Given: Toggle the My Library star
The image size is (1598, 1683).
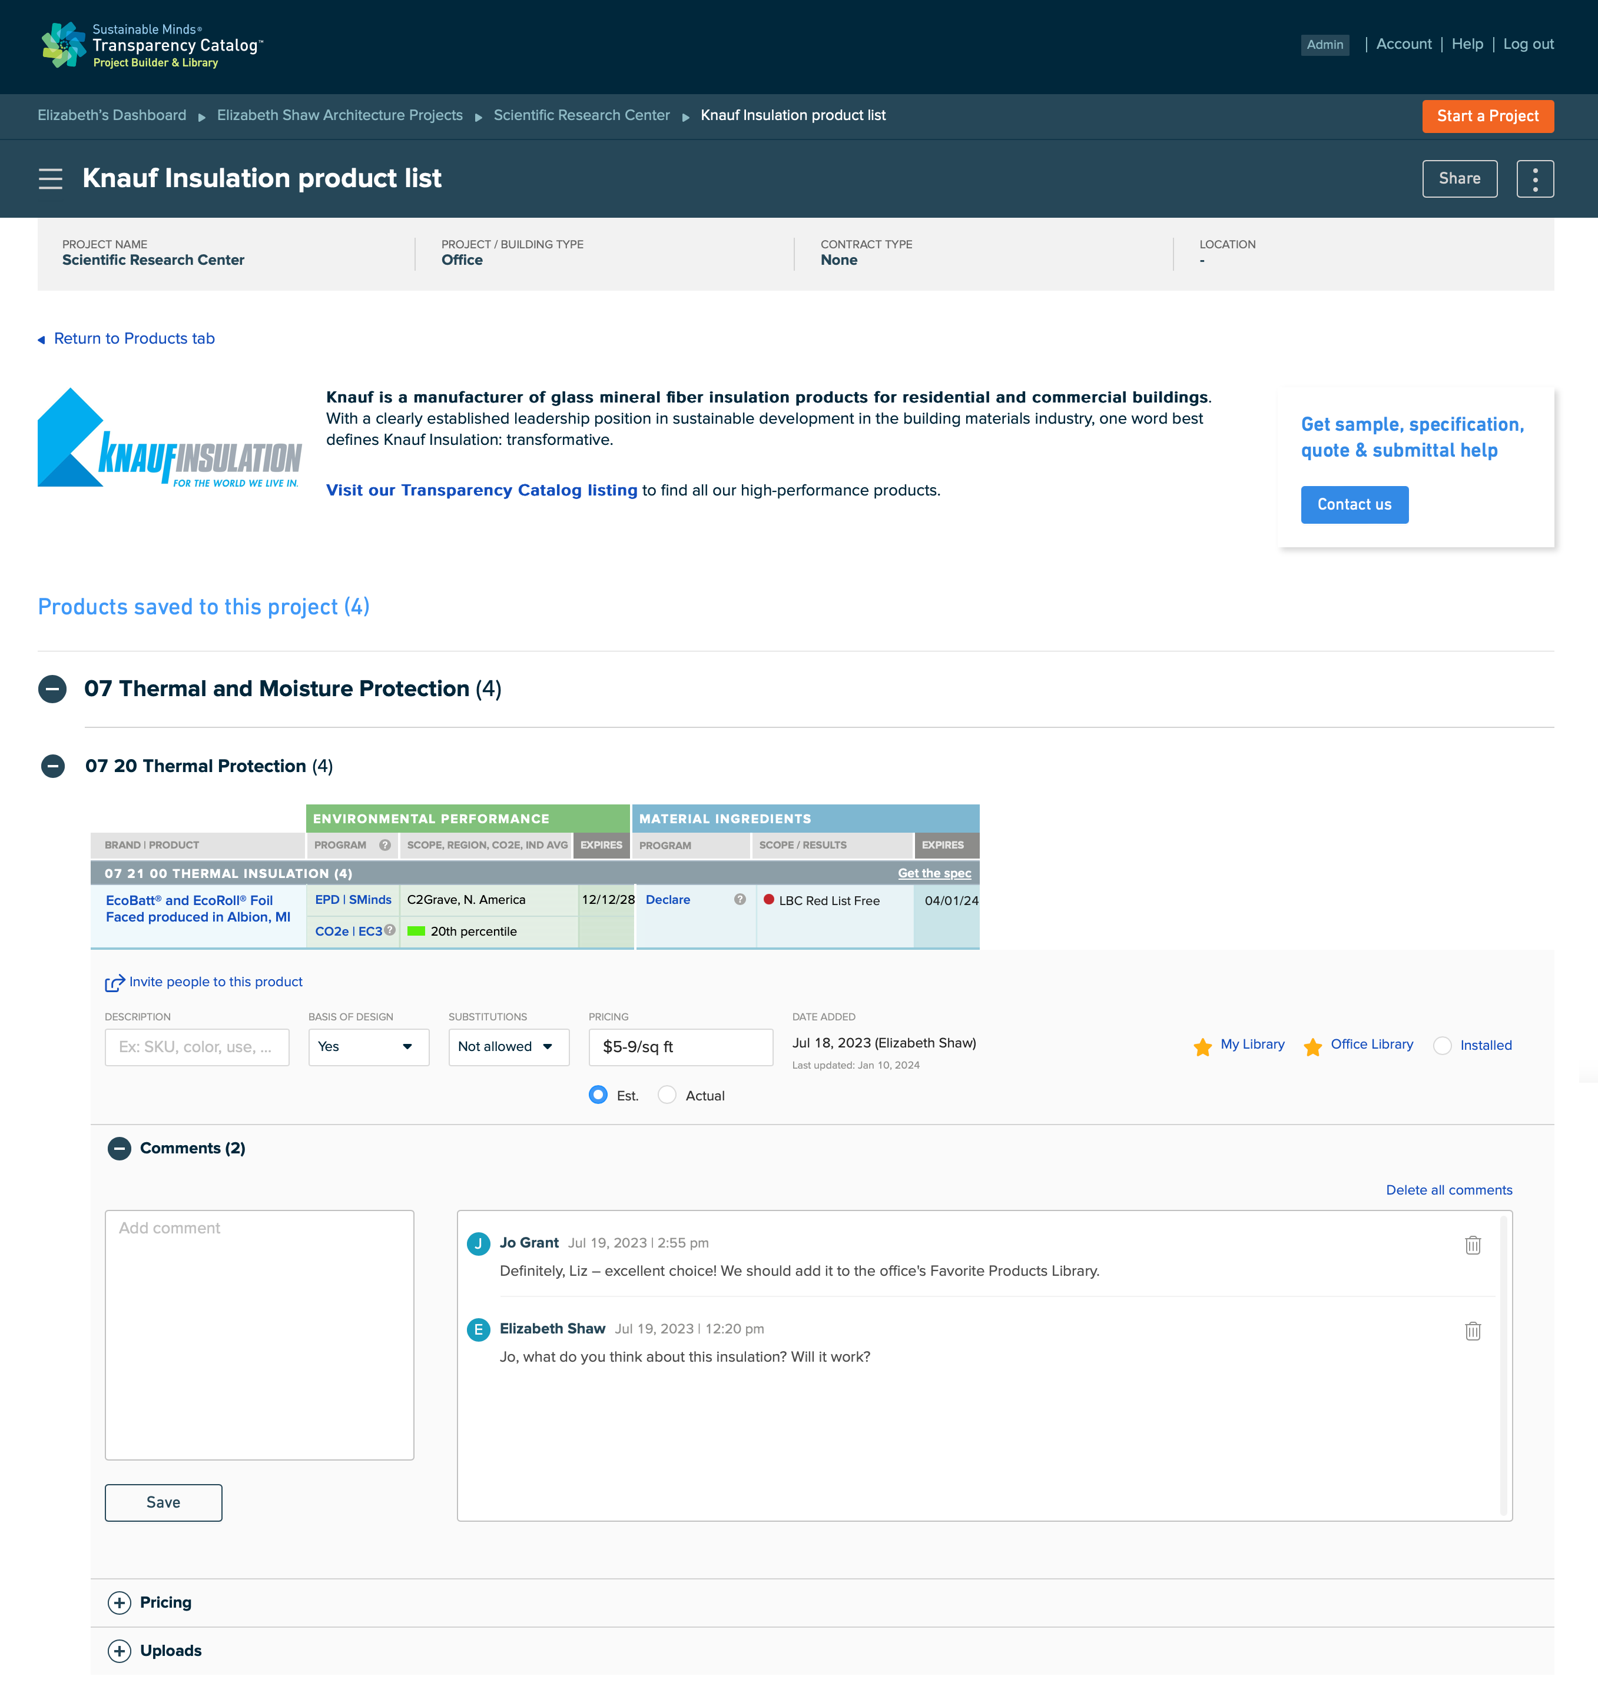Looking at the screenshot, I should [x=1202, y=1046].
